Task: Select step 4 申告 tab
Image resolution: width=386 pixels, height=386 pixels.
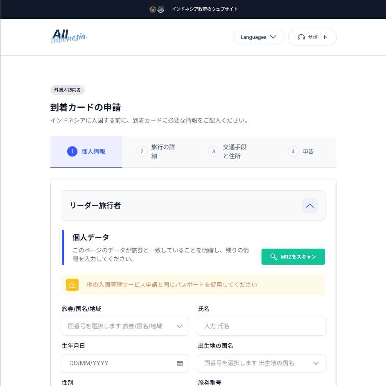Action: (x=301, y=152)
